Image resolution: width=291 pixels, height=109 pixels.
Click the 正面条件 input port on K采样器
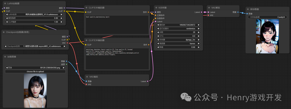pos(155,15)
